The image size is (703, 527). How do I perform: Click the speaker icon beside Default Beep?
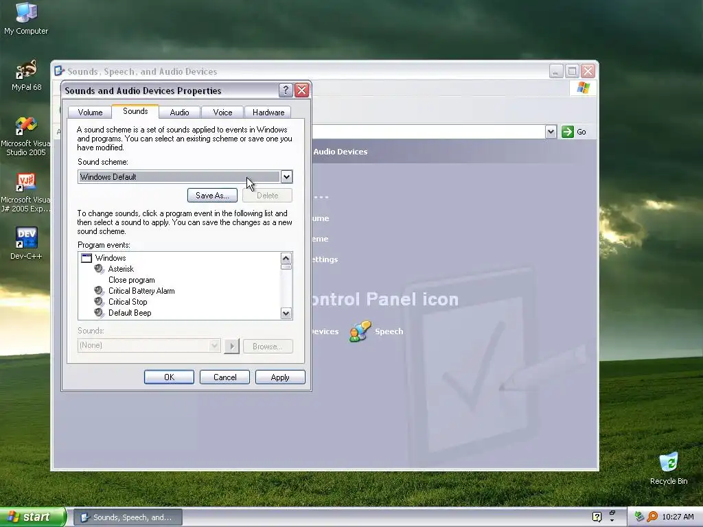pos(99,313)
